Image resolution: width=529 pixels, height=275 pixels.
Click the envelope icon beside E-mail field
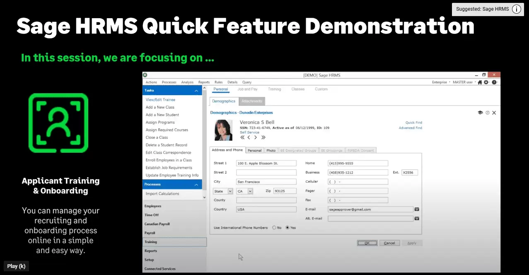(x=417, y=209)
